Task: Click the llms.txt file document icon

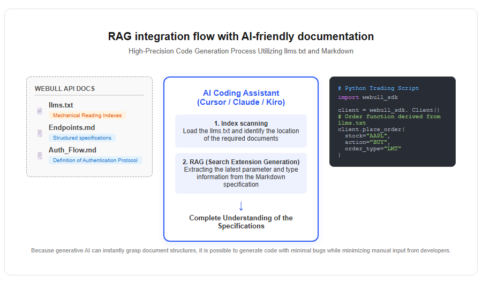Action: [x=40, y=111]
